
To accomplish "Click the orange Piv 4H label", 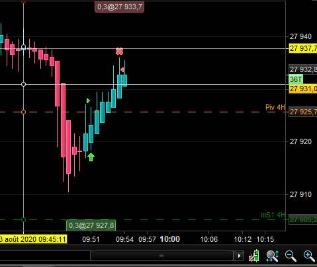I will point(275,107).
